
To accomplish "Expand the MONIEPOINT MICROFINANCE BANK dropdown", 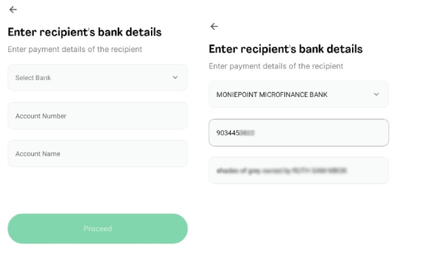I will pyautogui.click(x=299, y=94).
